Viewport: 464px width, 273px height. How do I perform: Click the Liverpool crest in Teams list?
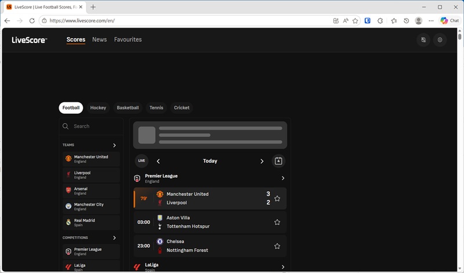pos(68,175)
